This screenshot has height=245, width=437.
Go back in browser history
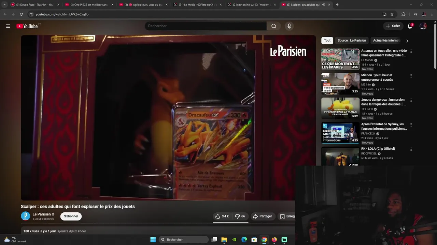point(5,14)
